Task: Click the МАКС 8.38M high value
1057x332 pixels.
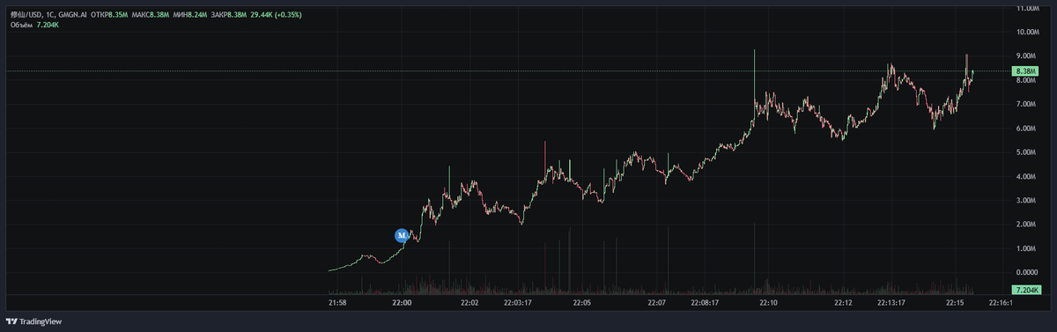Action: click(x=152, y=14)
